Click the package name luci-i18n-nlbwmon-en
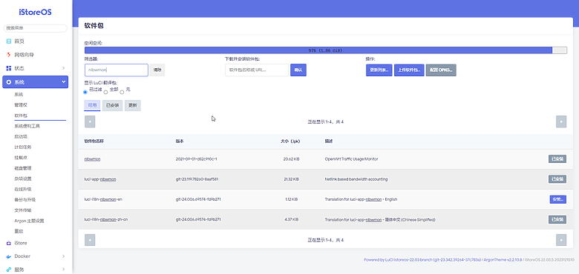 click(103, 199)
